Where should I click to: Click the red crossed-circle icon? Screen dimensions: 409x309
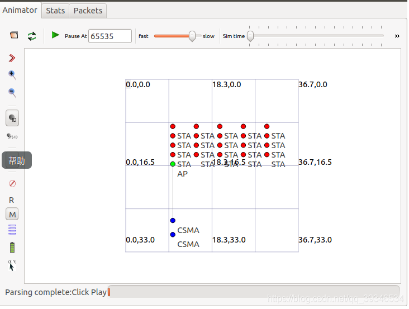[12, 184]
